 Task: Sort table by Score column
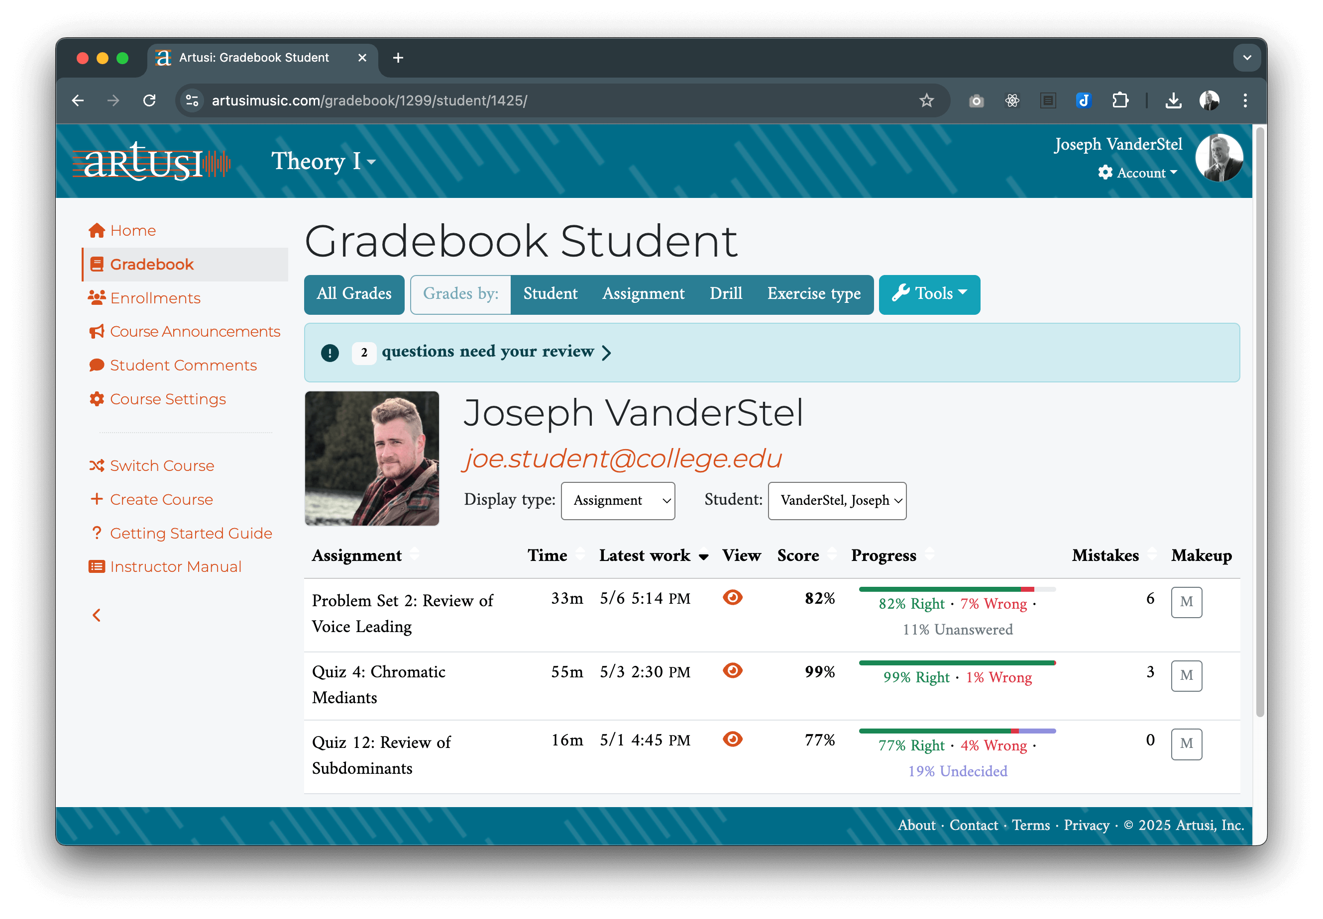[x=807, y=555]
